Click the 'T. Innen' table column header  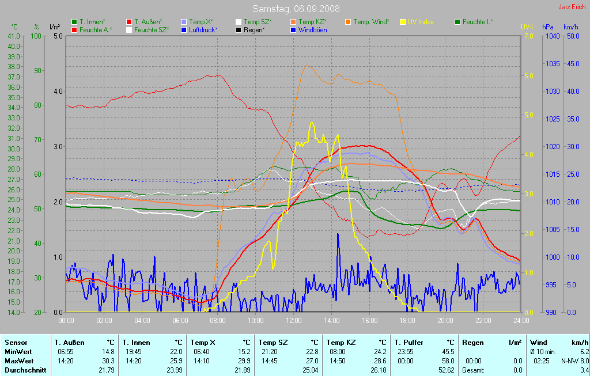click(136, 343)
